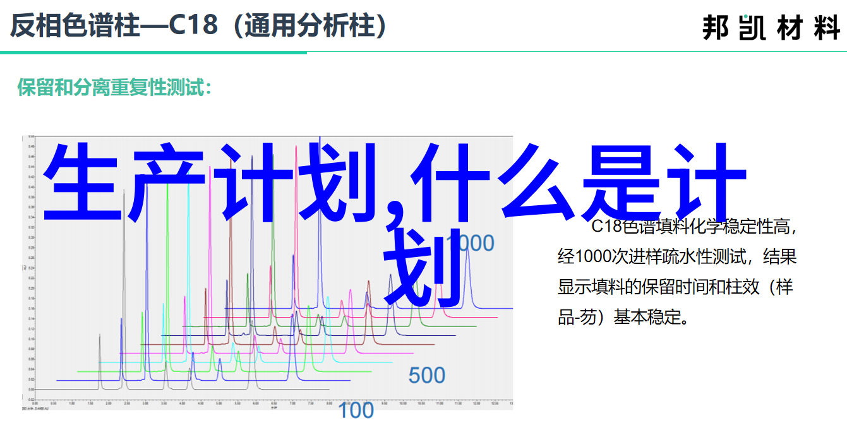847x430 pixels.
Task: Select the 500 injection label
Action: [x=426, y=375]
